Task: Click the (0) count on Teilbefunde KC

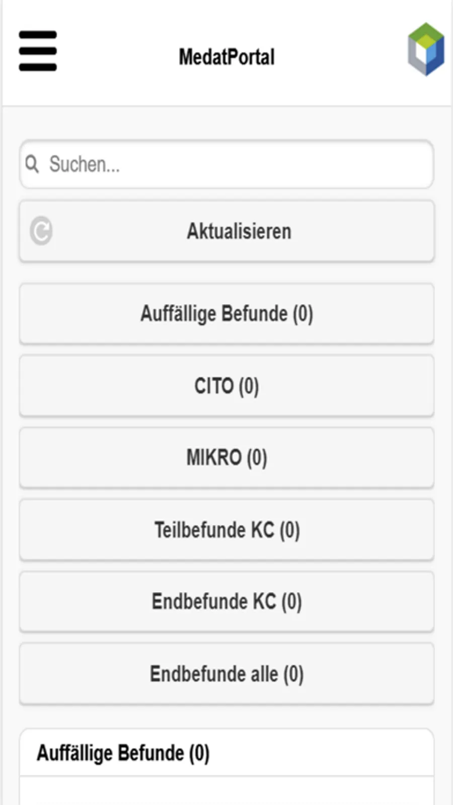Action: [289, 530]
